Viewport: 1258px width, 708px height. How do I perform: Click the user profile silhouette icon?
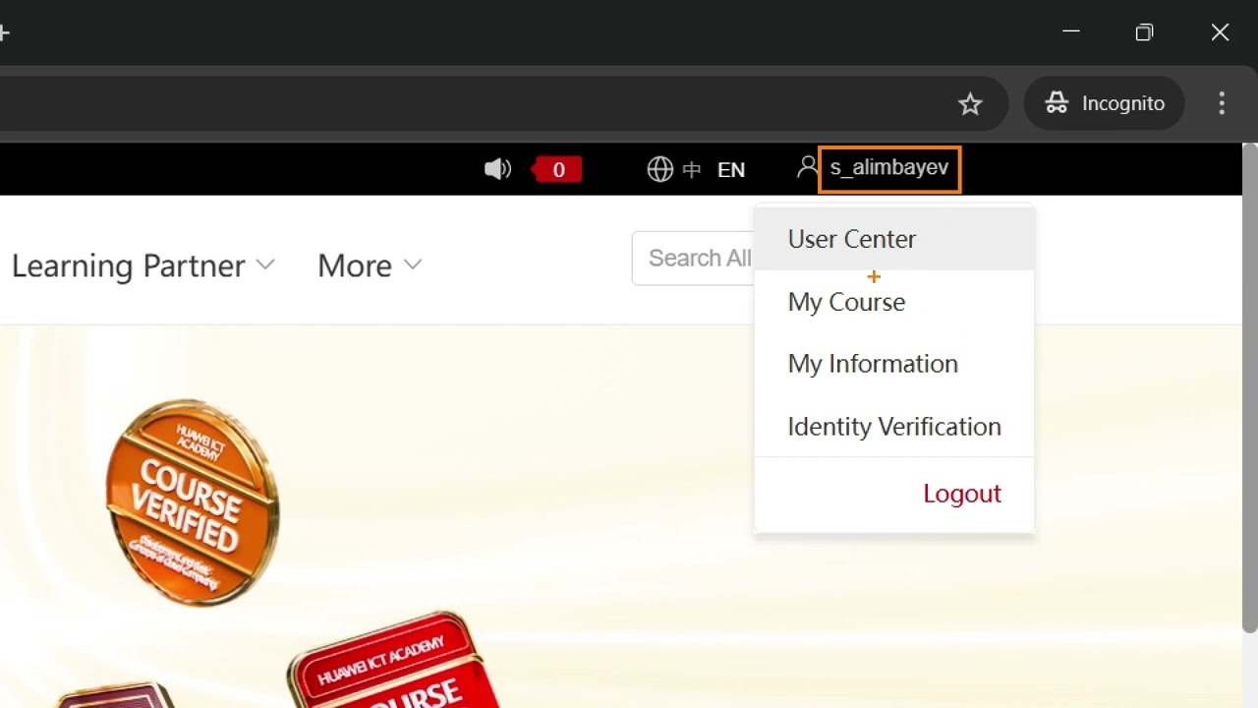(807, 167)
